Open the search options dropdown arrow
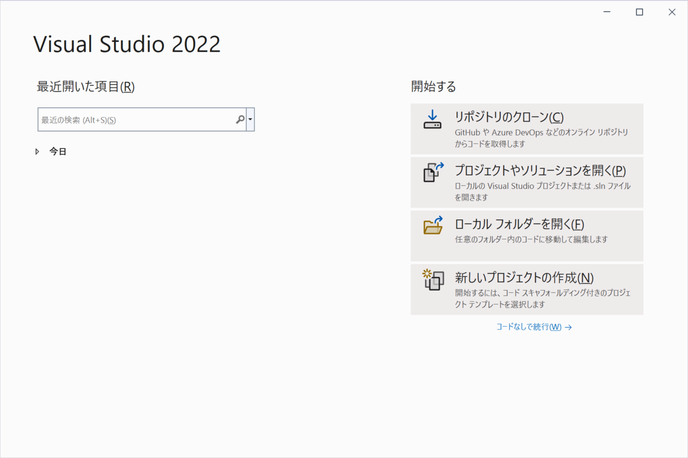 (x=251, y=119)
